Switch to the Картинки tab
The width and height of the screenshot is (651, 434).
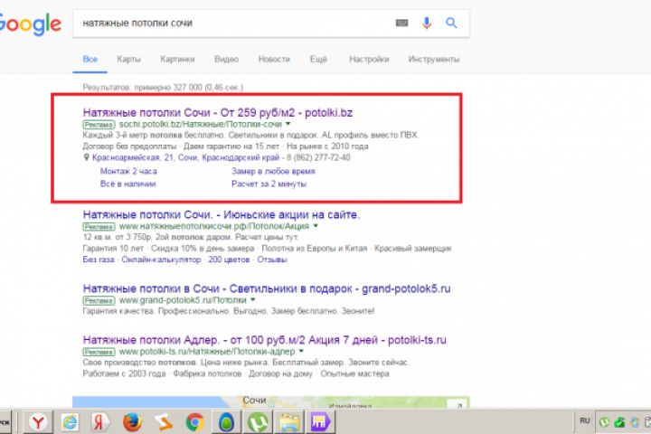177,59
